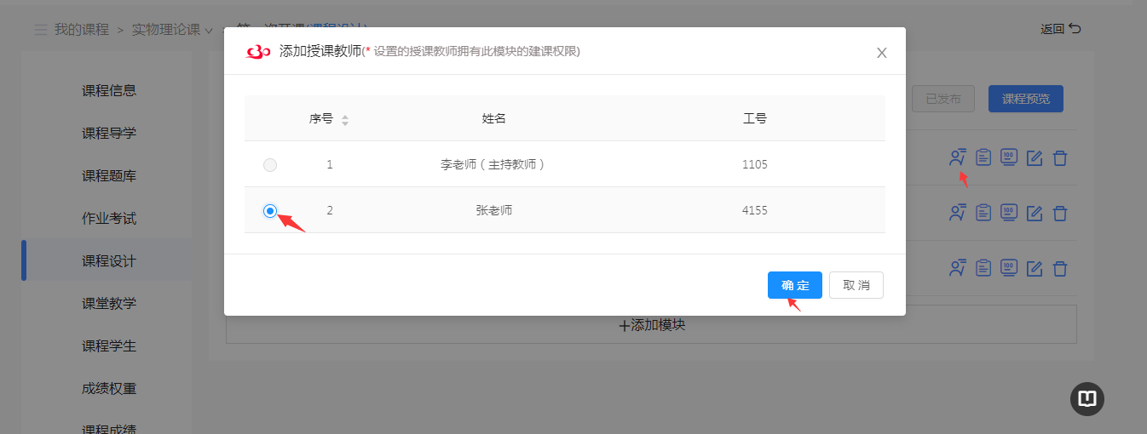Viewport: 1147px width, 434px height.
Task: Open 课程设计 in the left sidebar
Action: (x=109, y=260)
